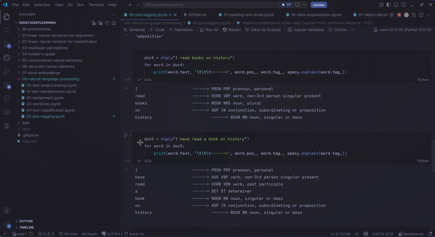Open the ChatGPT icon in editor actions
Viewport: 435px width, 237px height.
406,15
